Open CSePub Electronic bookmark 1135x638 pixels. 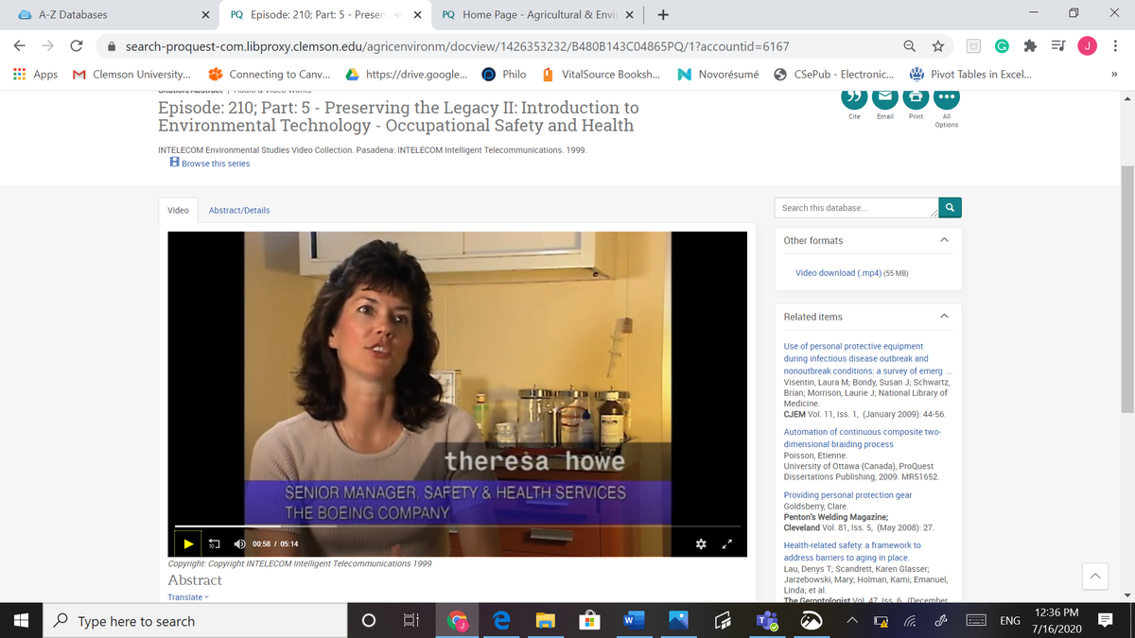[834, 75]
